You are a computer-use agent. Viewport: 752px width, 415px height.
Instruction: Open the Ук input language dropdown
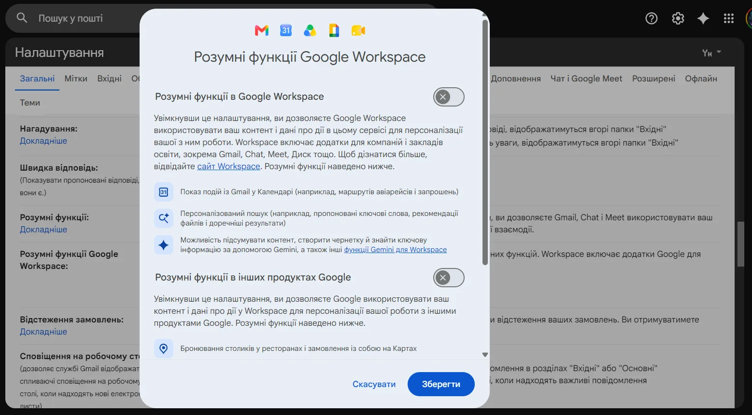(711, 53)
